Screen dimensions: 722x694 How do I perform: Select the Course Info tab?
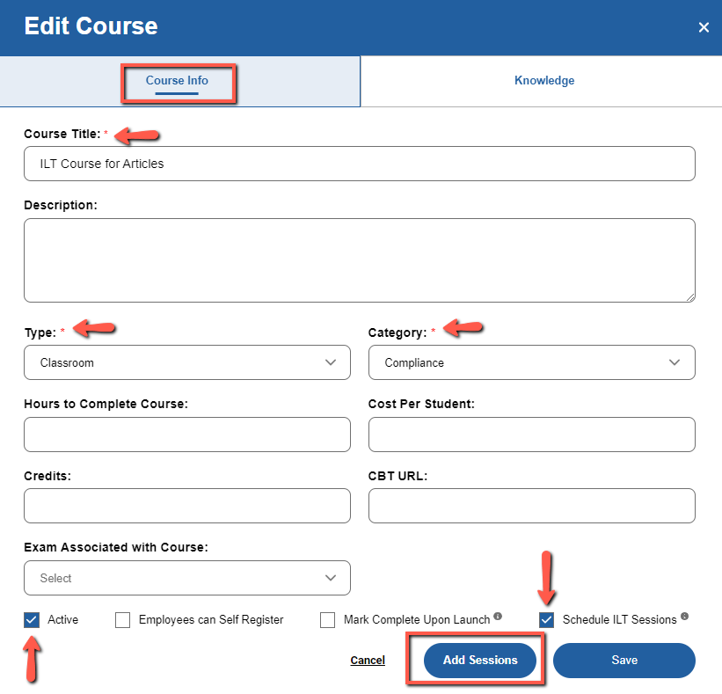(x=179, y=80)
